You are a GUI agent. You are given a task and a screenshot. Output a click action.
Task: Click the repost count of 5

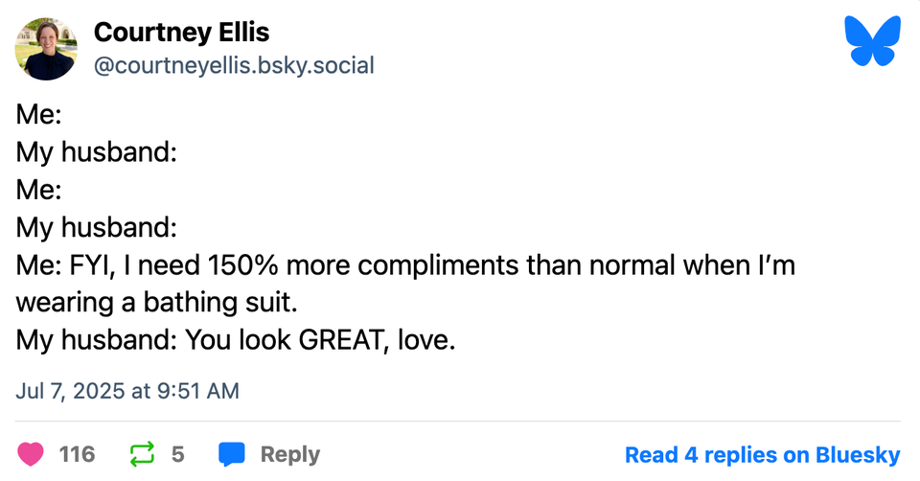click(177, 453)
